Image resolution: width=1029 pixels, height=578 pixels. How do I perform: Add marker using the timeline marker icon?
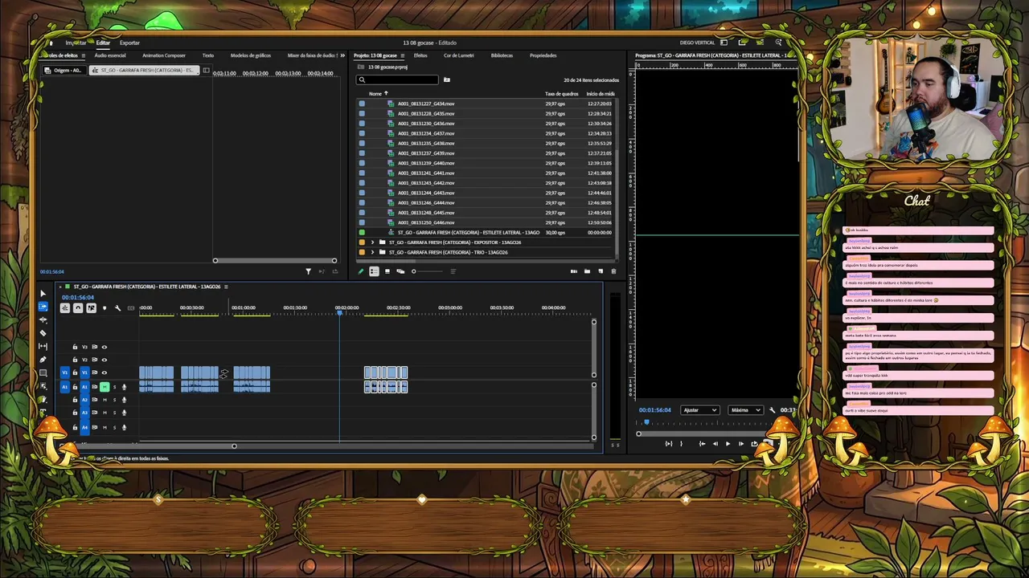[105, 308]
